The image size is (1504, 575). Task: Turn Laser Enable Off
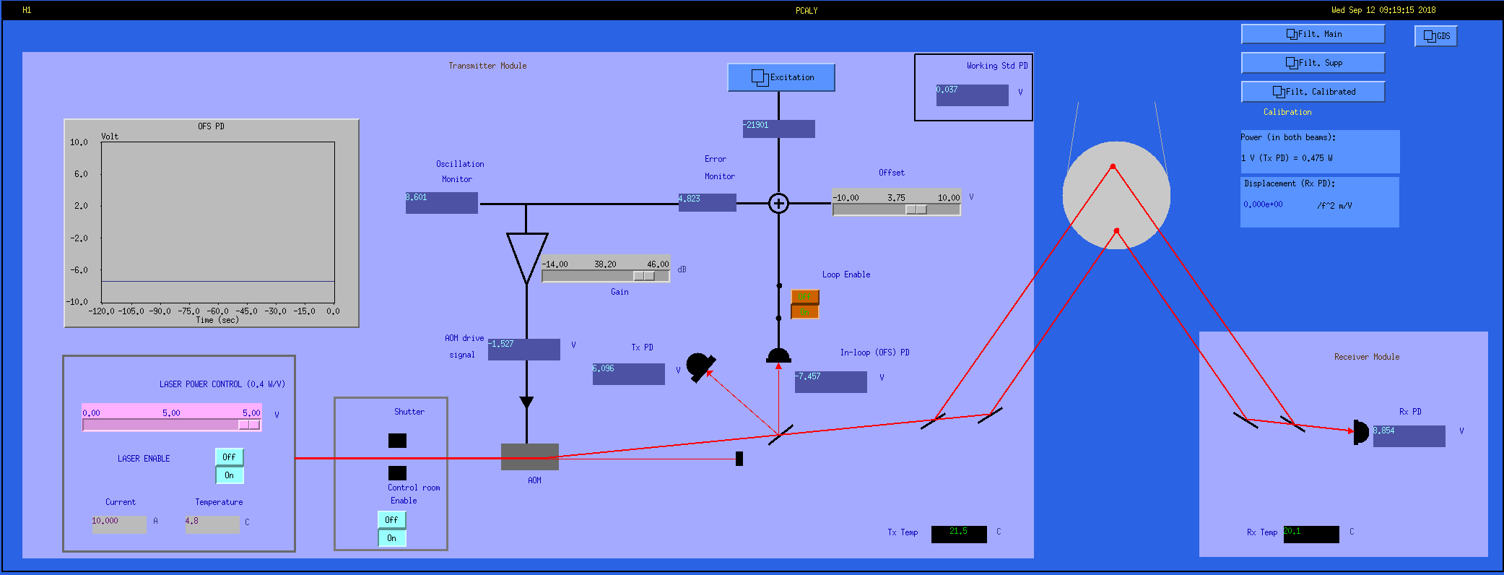tap(230, 457)
